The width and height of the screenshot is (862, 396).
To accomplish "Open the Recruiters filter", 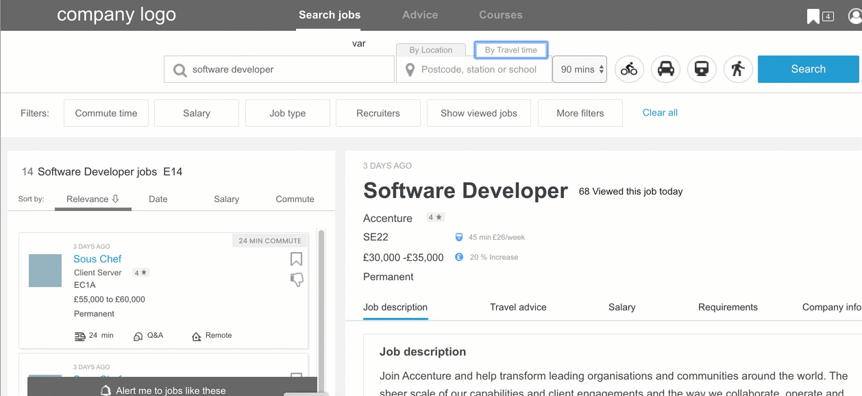I will (378, 113).
